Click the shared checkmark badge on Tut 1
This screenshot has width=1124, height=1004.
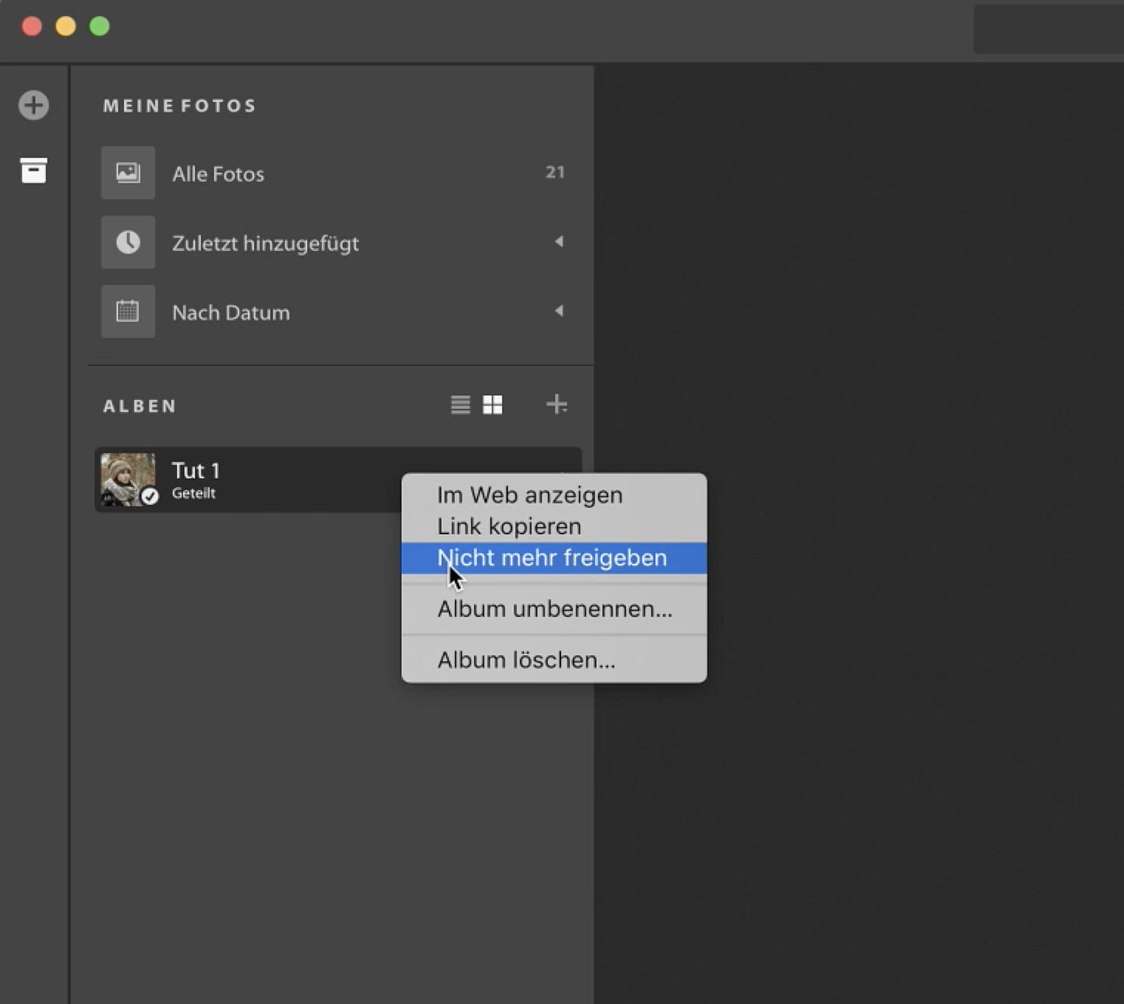(x=149, y=496)
